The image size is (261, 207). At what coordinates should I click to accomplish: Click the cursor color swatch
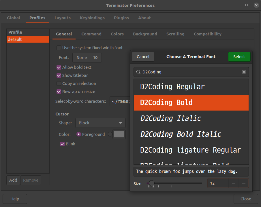(119, 134)
